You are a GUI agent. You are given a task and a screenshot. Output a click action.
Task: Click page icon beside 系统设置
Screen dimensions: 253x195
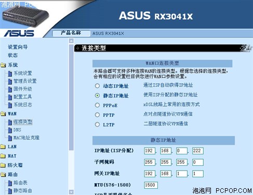point(10,73)
